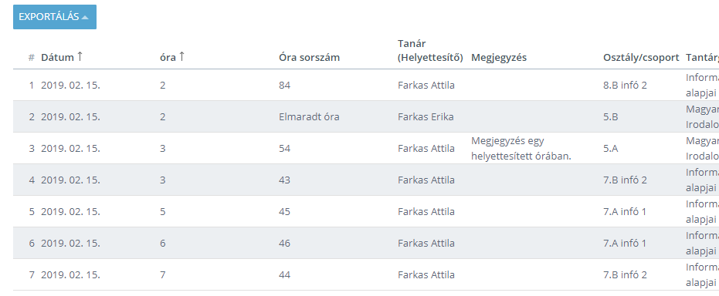
Task: Click the Tanár (Helyettesítő) column header
Action: tap(431, 51)
